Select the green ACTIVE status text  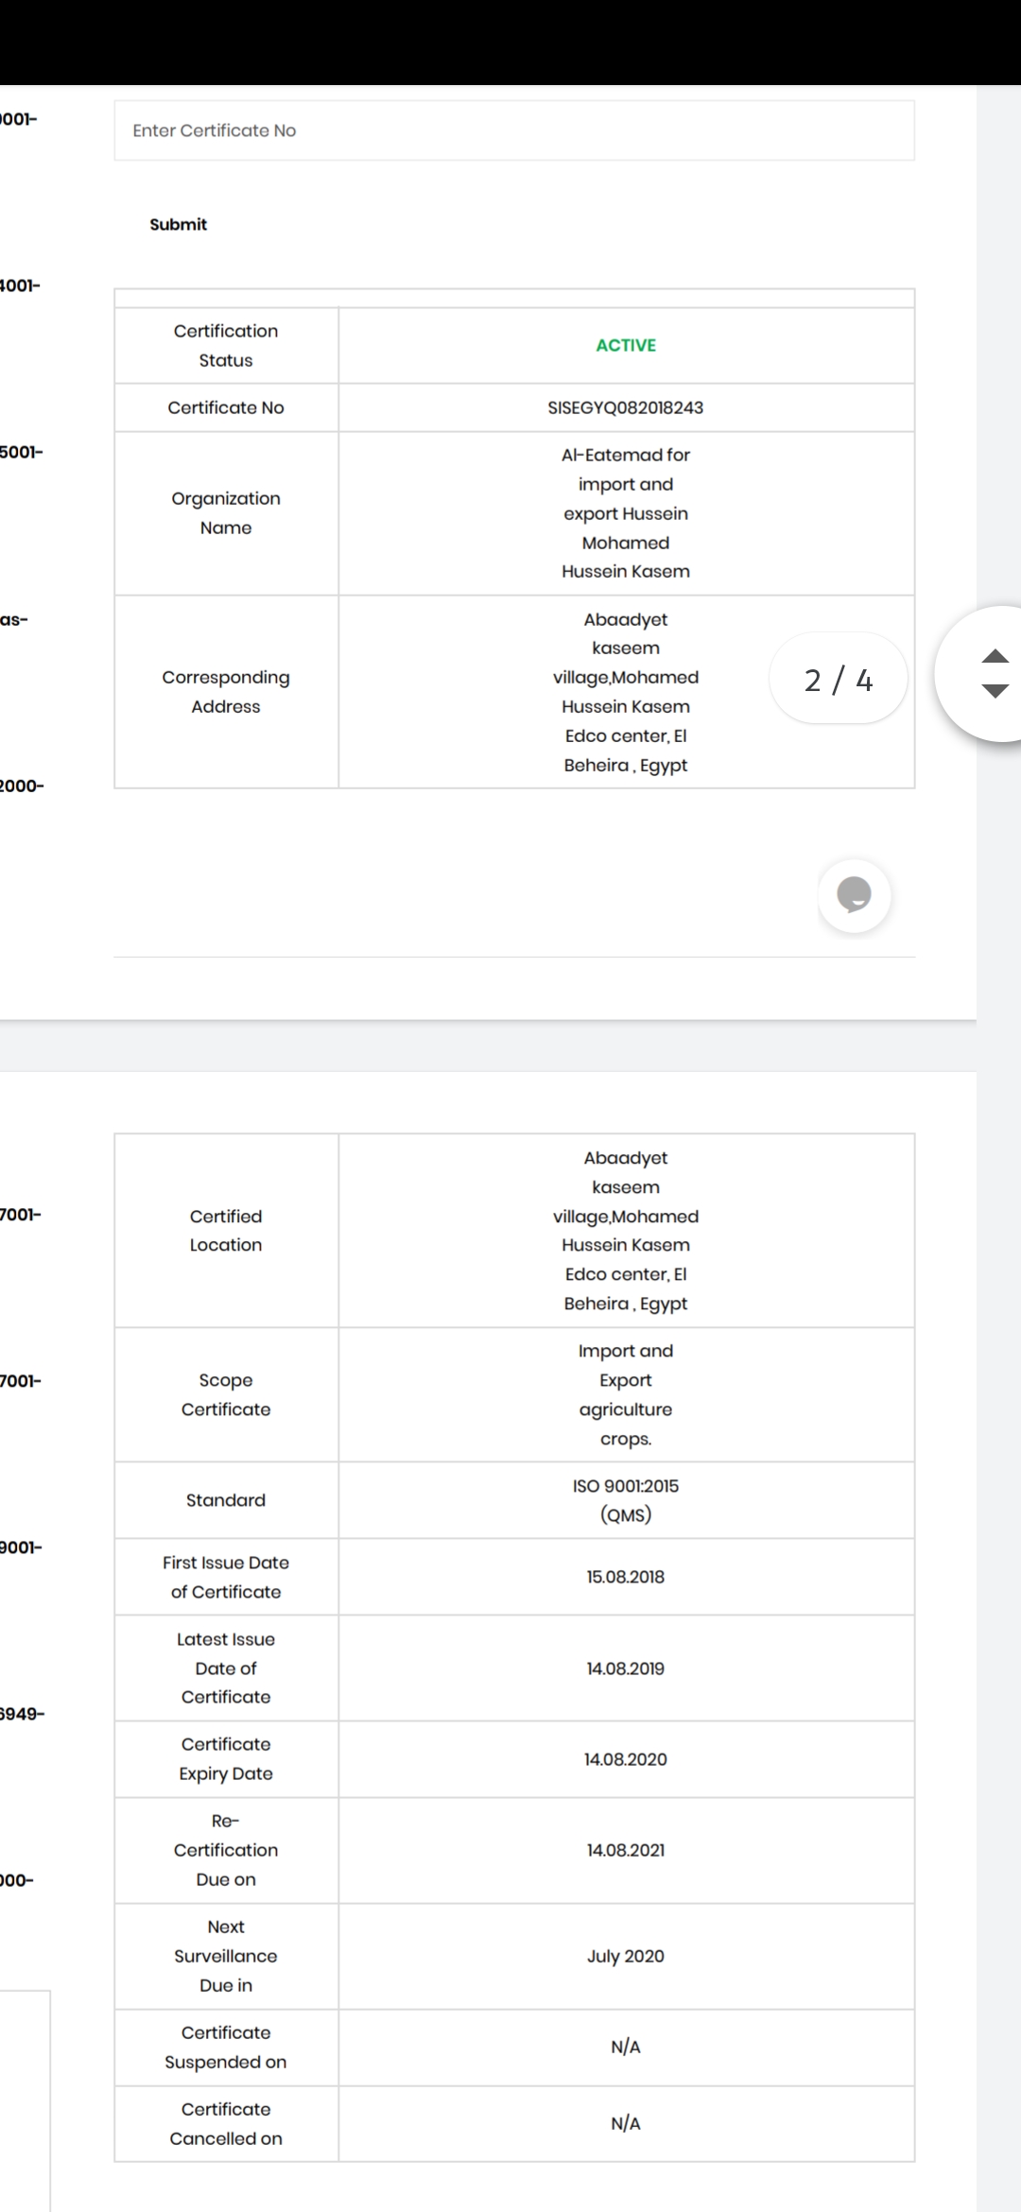tap(626, 345)
